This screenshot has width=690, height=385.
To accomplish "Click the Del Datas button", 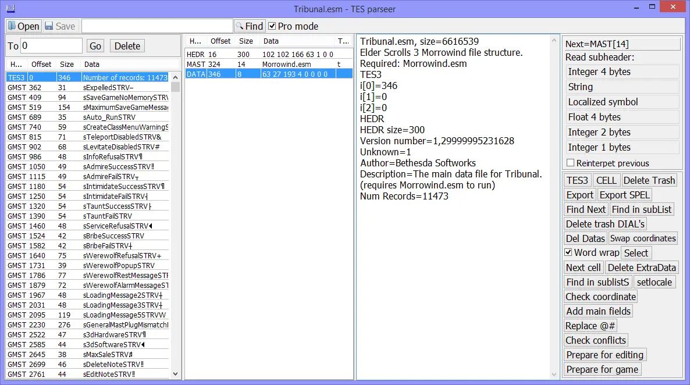I will click(585, 238).
